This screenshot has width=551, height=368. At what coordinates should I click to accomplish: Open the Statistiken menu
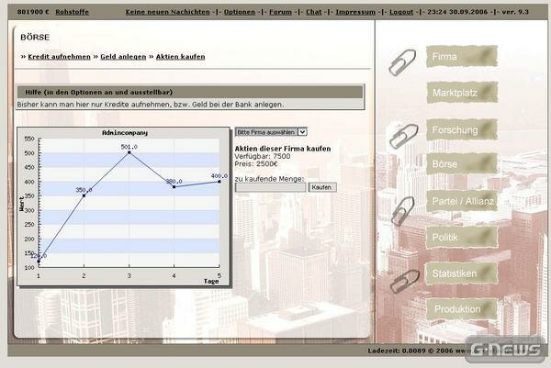coord(462,273)
